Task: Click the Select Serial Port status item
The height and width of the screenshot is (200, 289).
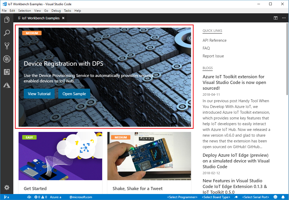Action: [x=256, y=197]
